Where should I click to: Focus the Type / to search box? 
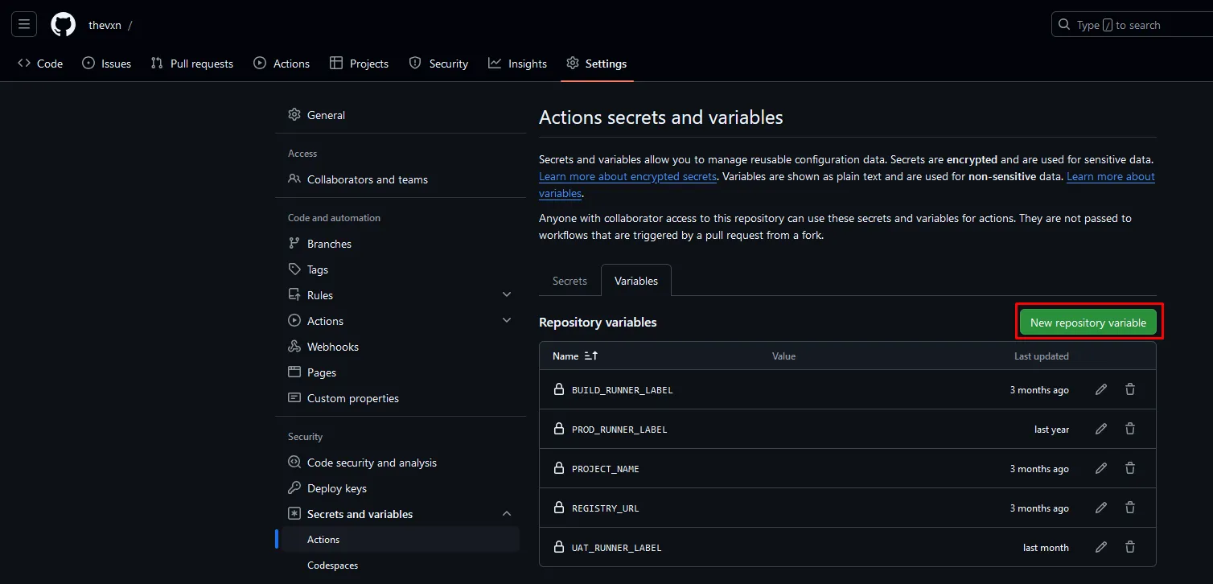click(1132, 25)
